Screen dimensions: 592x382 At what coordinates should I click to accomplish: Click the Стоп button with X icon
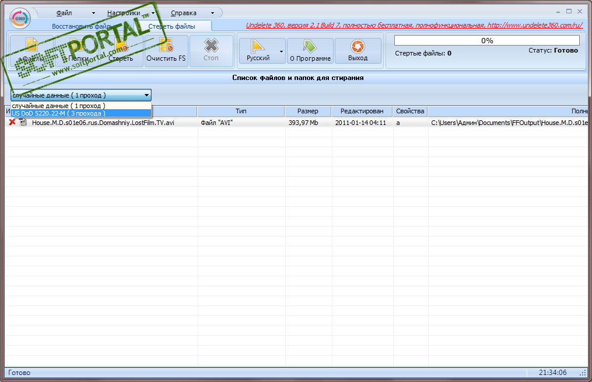pos(211,51)
